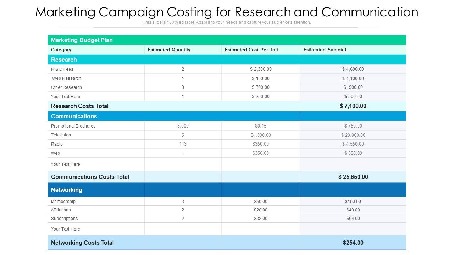The image size is (454, 255).
Task: Click the Radio row label
Action: tap(57, 144)
